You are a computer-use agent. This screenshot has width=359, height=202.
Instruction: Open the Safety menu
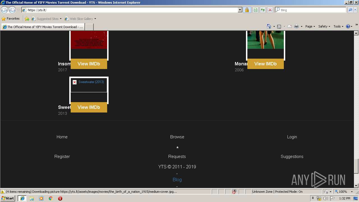click(x=324, y=26)
